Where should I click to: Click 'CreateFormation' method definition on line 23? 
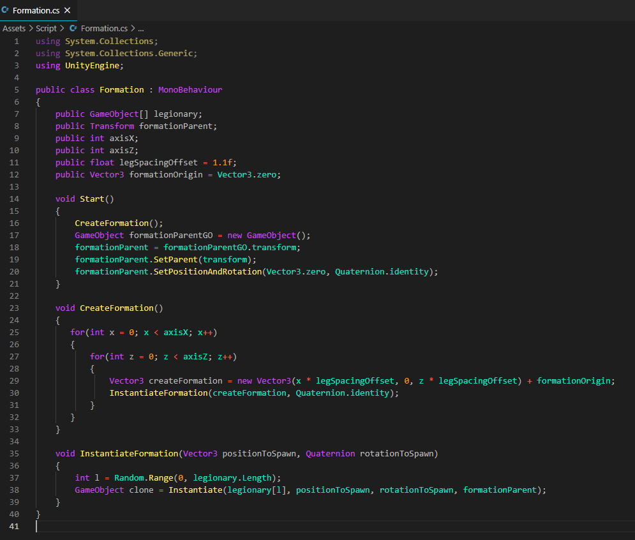coord(117,308)
